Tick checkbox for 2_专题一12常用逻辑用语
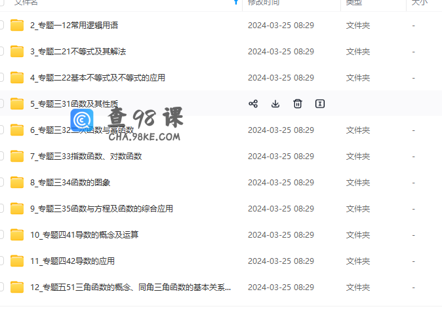Viewport: 442px width, 315px height. (x=1, y=25)
